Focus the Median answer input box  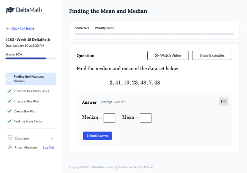point(109,118)
